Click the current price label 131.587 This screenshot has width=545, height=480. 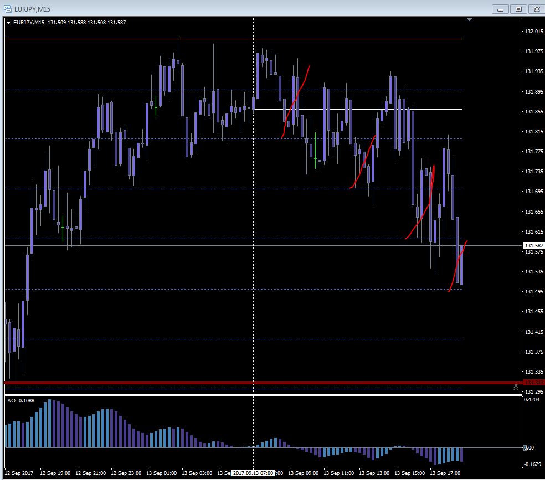pyautogui.click(x=533, y=245)
